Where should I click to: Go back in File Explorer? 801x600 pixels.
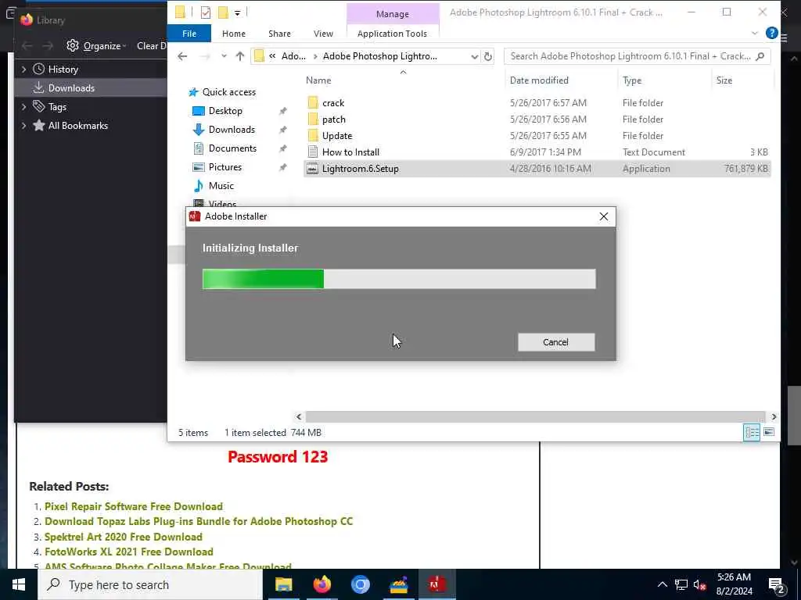pos(182,56)
